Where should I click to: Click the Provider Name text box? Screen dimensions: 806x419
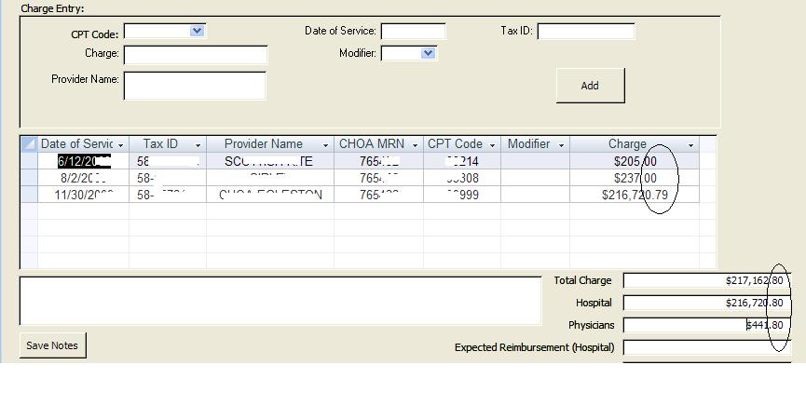click(x=195, y=86)
